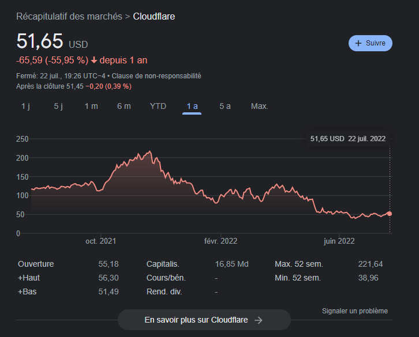
Task: Show the YTD chart range
Action: (x=158, y=106)
